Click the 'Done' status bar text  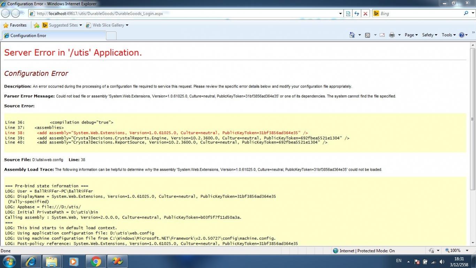6,251
